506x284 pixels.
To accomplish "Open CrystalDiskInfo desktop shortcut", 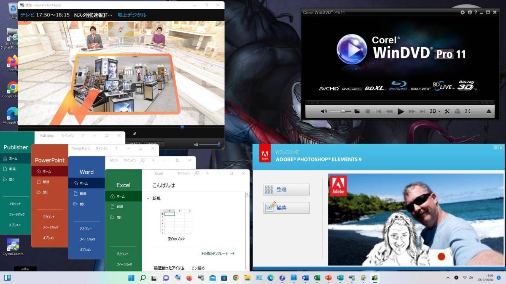I will [x=13, y=247].
